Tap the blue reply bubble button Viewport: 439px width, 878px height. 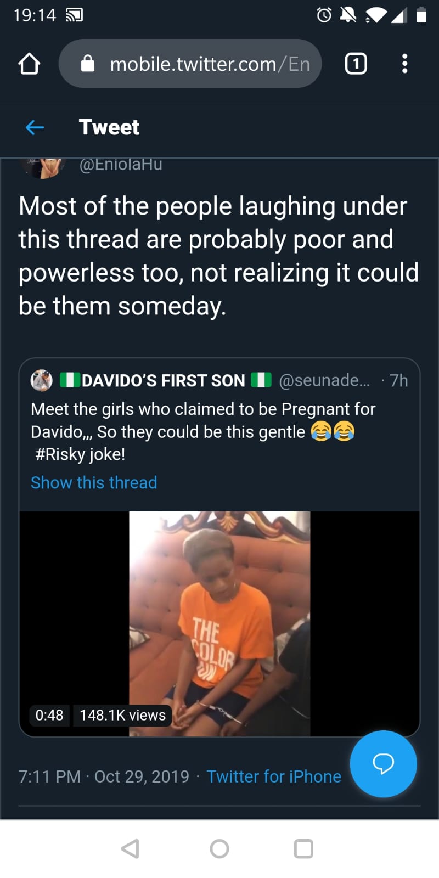click(x=383, y=763)
